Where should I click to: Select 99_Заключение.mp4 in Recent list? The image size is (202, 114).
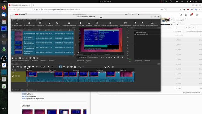pos(141,35)
